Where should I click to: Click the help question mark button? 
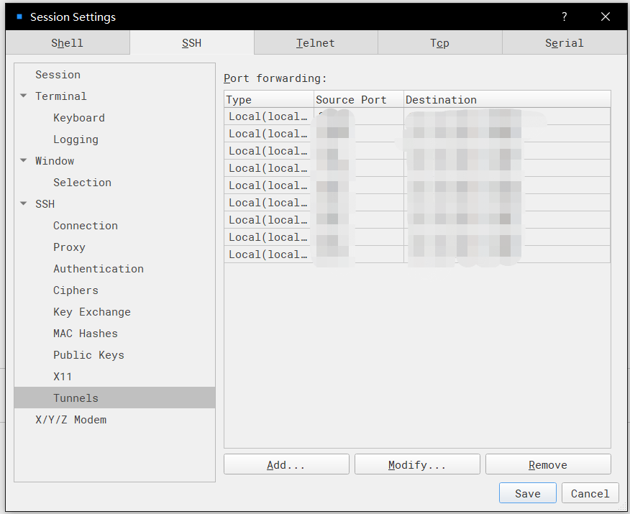(565, 17)
